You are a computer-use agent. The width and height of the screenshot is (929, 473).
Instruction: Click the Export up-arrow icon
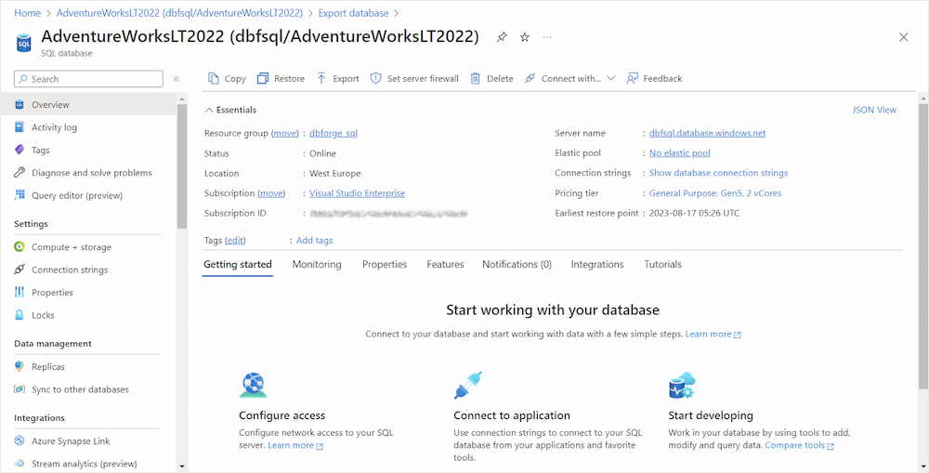(x=321, y=78)
